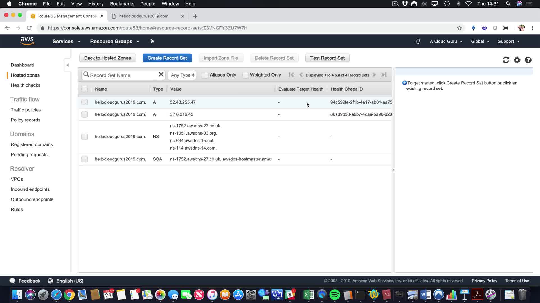Select the 52.48.255.47 A record checkbox

coord(84,102)
